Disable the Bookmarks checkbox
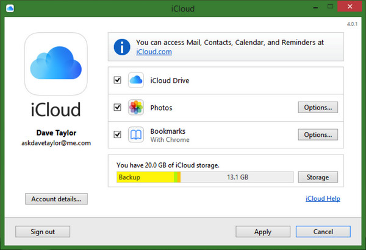The image size is (366, 250). pos(117,134)
